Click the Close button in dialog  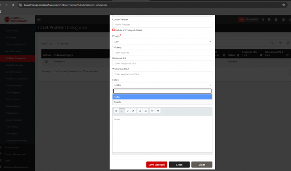[x=179, y=165]
